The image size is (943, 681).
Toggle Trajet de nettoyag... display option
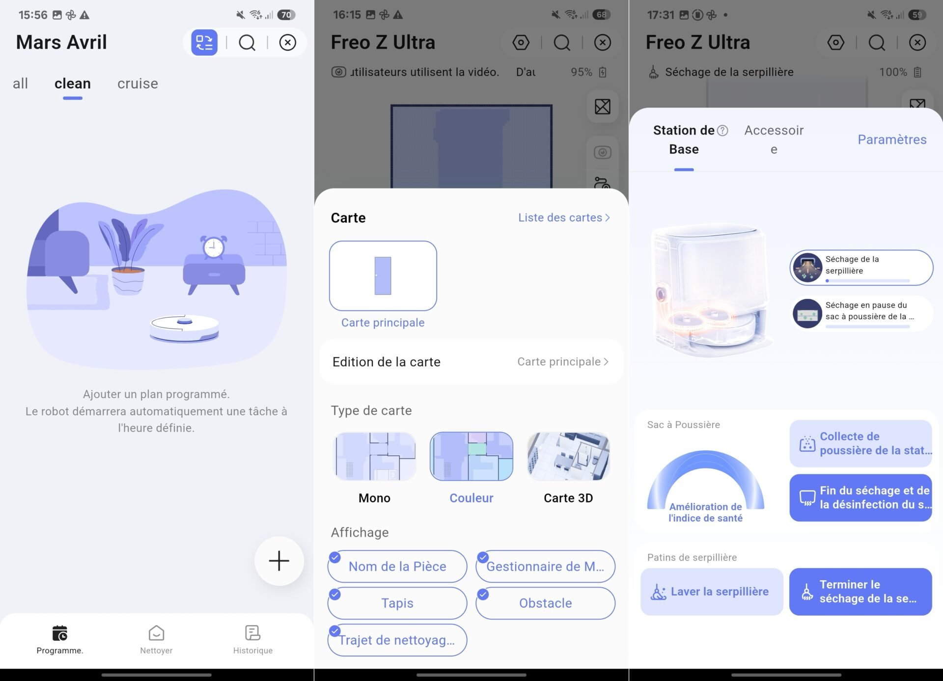[397, 640]
